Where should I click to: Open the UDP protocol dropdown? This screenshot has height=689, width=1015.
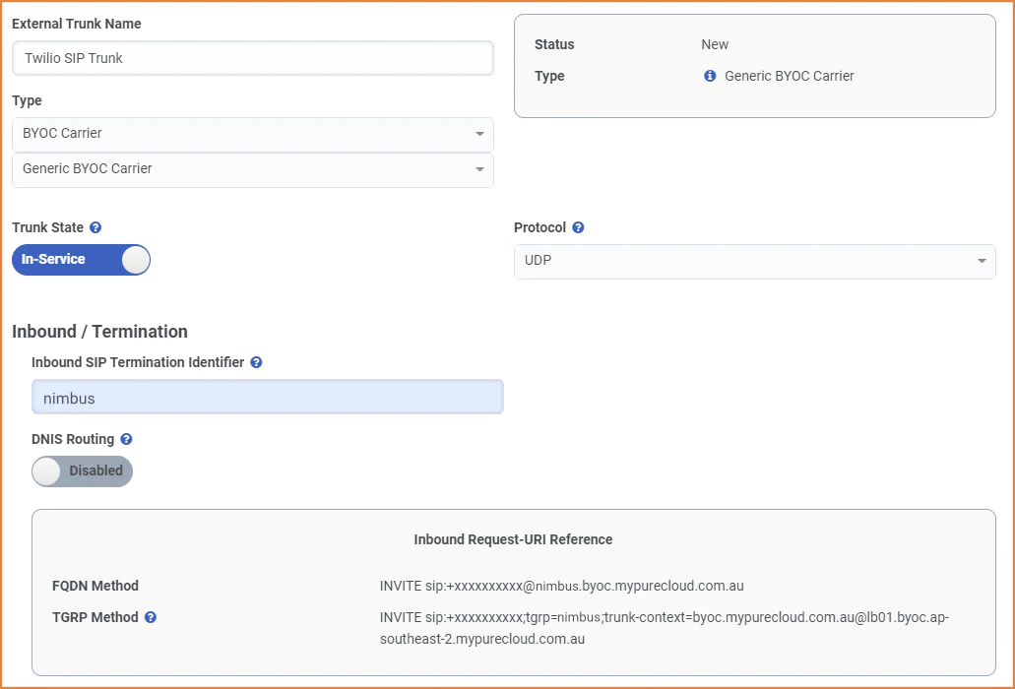click(754, 261)
